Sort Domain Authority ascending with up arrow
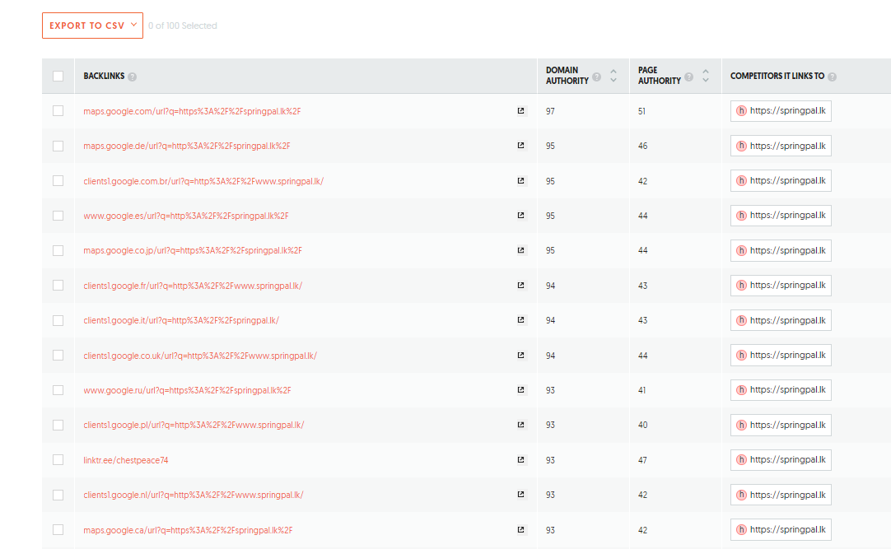The image size is (891, 549). point(613,72)
